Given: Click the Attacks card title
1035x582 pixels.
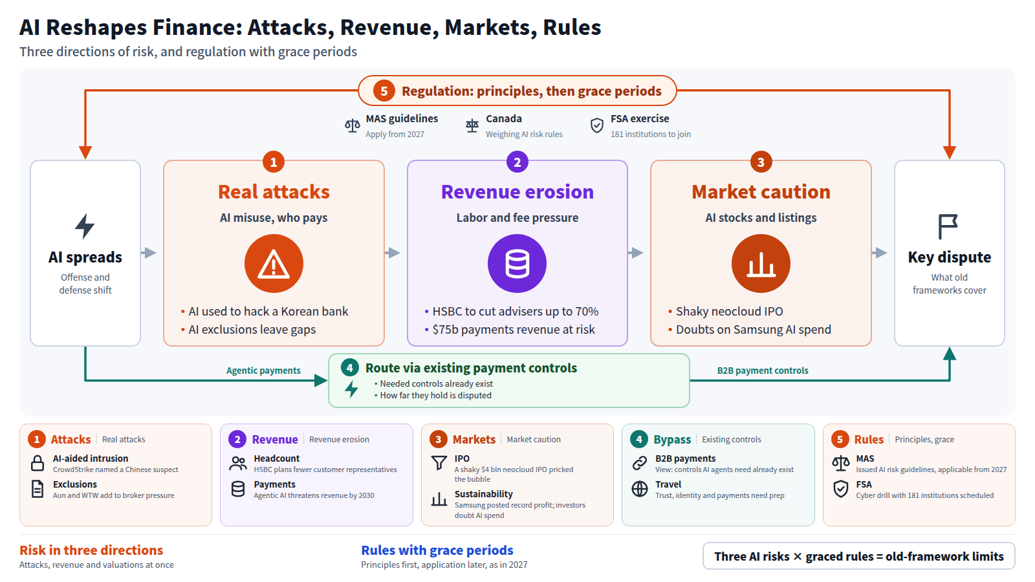Looking at the screenshot, I should click(71, 439).
